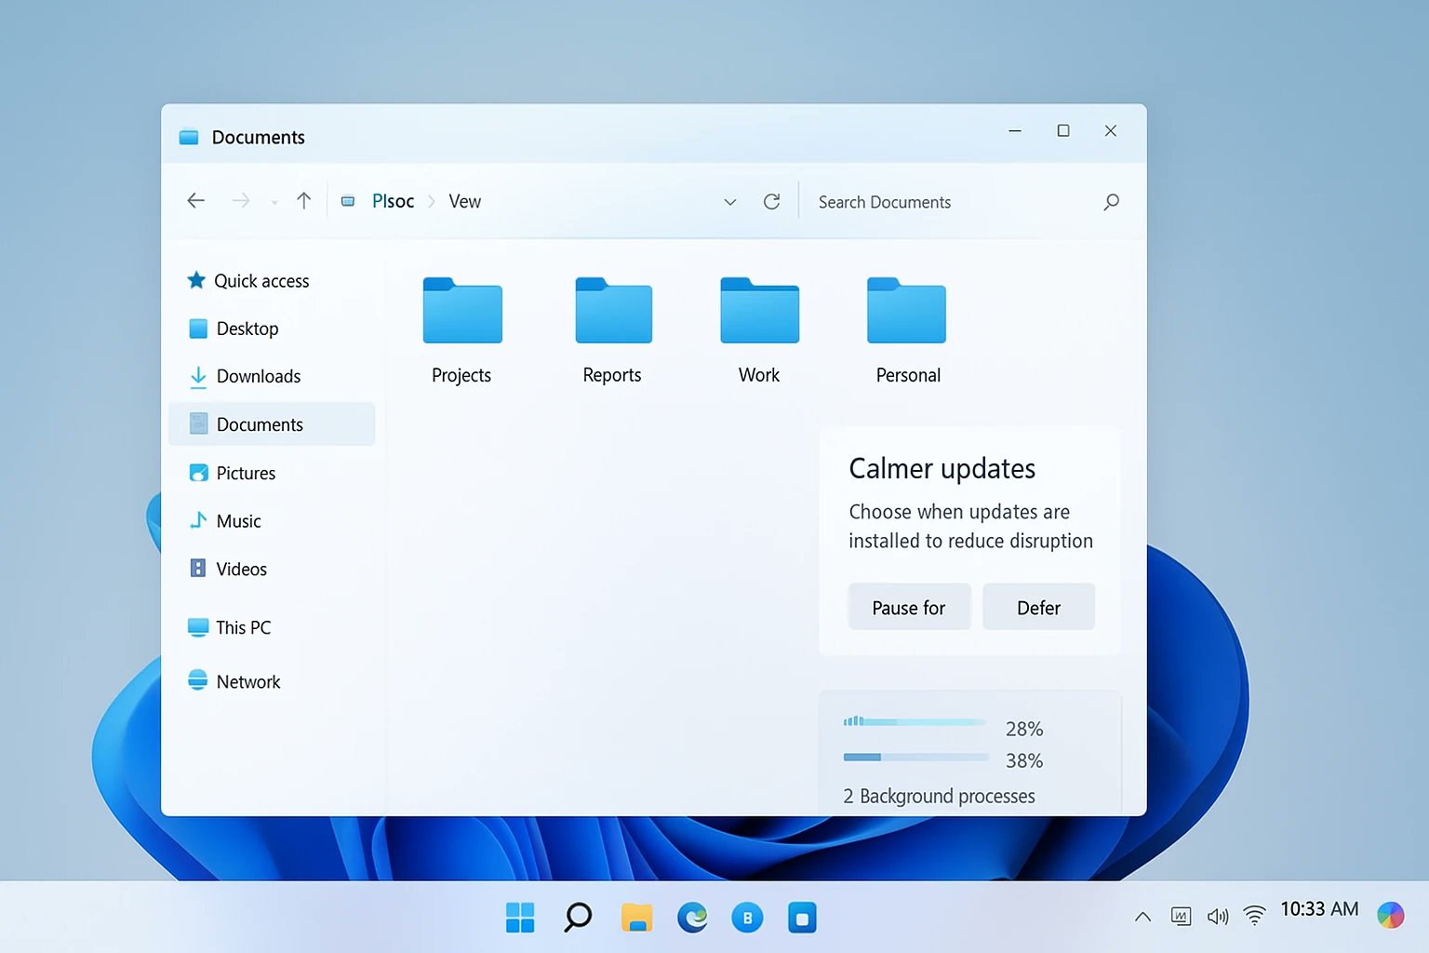
Task: Open Microsoft Edge from the taskbar
Action: [692, 918]
